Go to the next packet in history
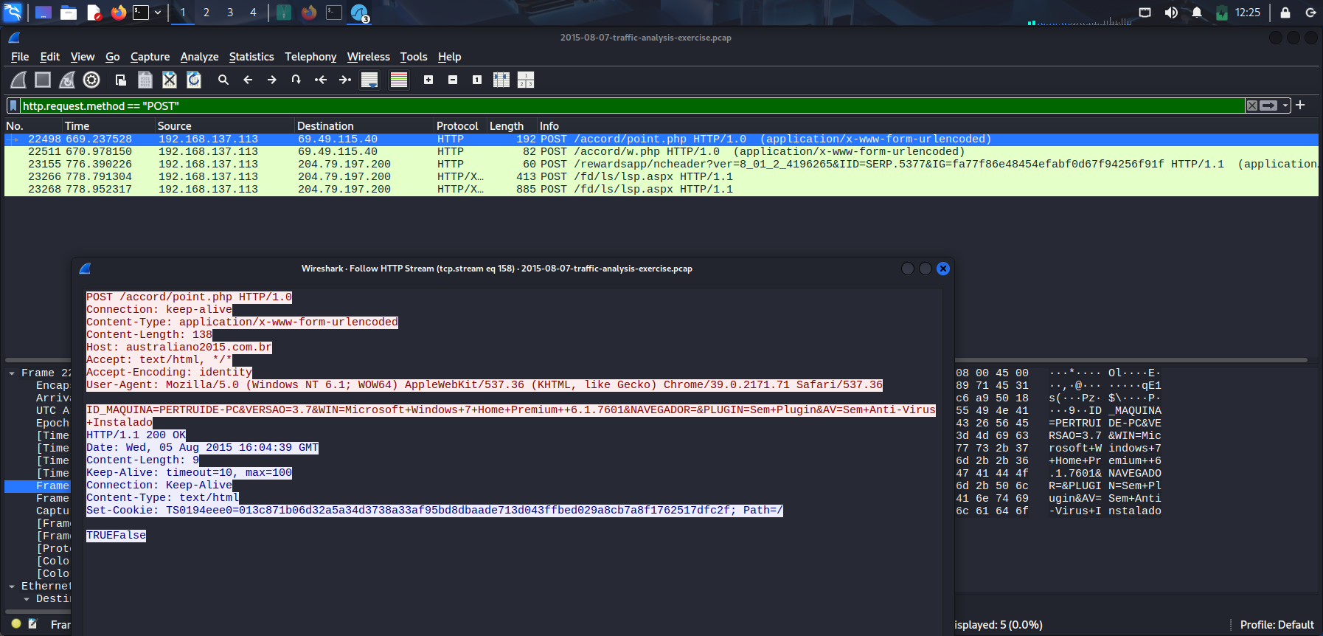The width and height of the screenshot is (1323, 636). tap(272, 80)
